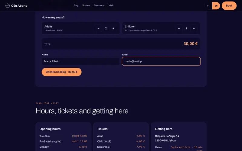
Task: Go to Scales in the top menu
Action: pos(86,5)
